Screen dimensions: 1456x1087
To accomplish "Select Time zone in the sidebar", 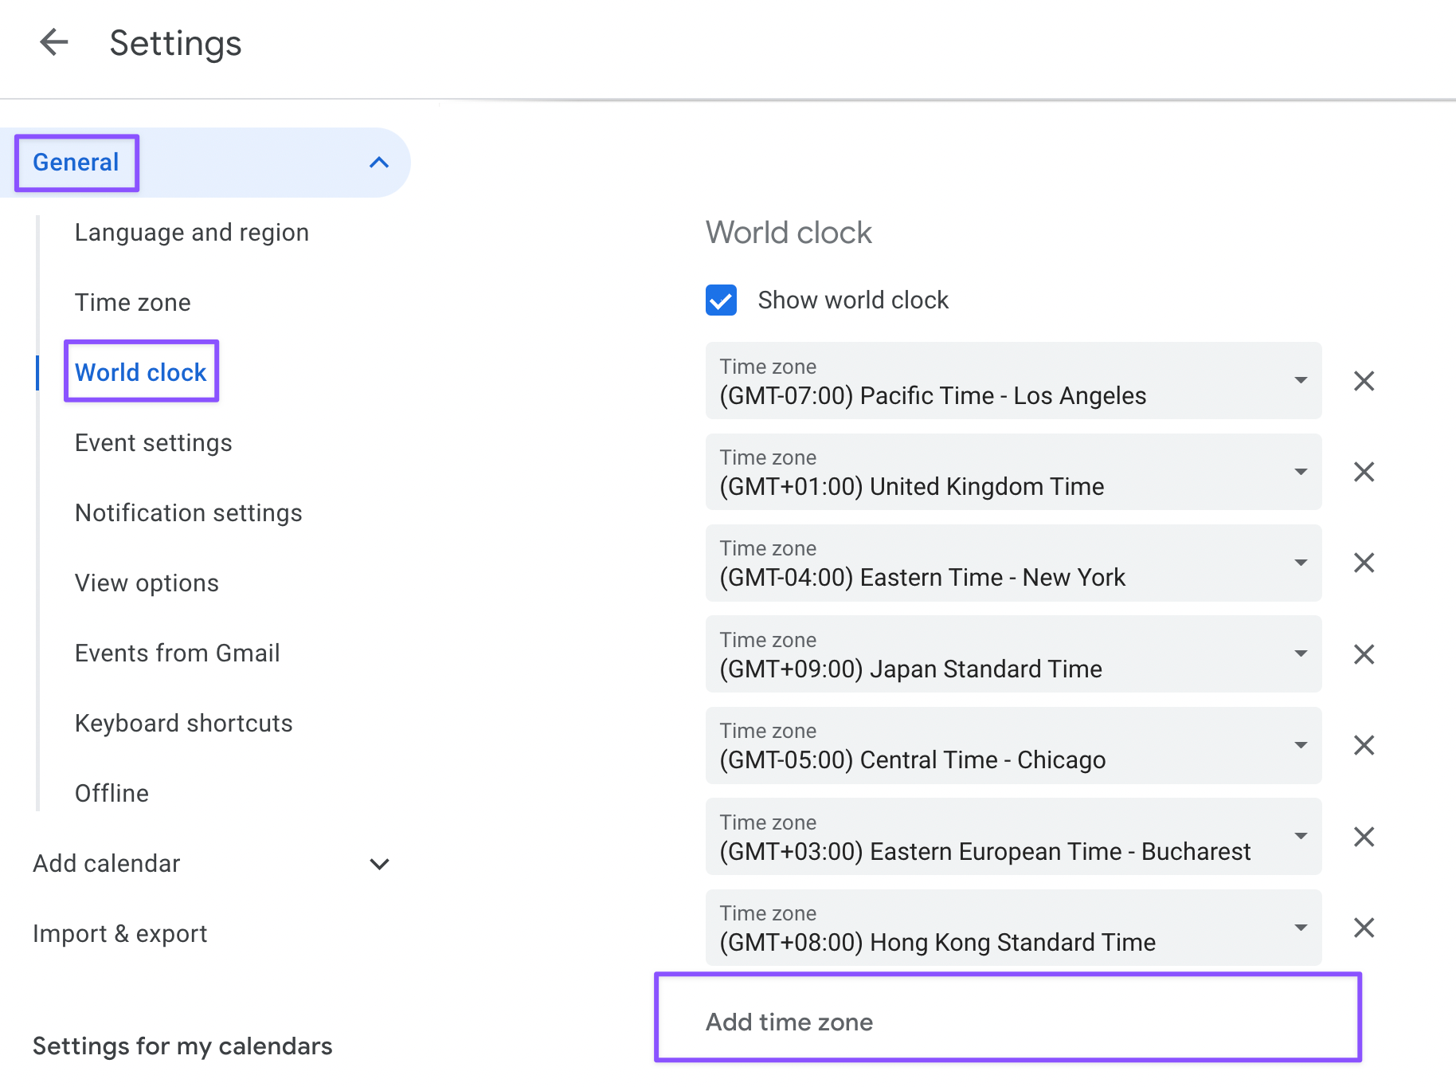I will (x=133, y=303).
